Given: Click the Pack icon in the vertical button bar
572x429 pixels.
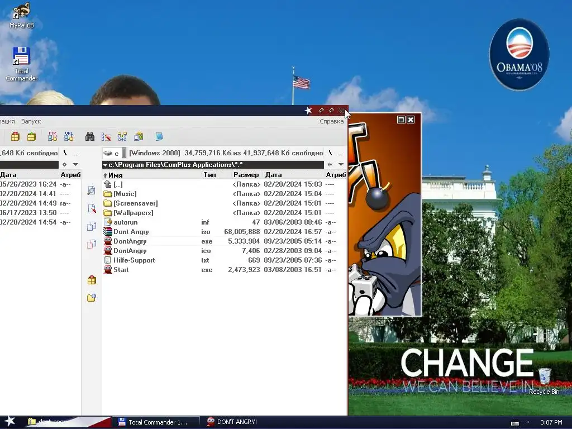Looking at the screenshot, I should click(x=92, y=280).
